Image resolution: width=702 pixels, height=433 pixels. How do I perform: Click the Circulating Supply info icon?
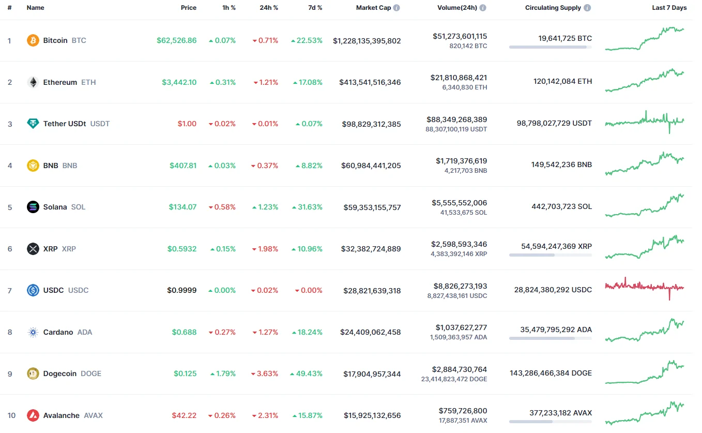[x=587, y=8]
